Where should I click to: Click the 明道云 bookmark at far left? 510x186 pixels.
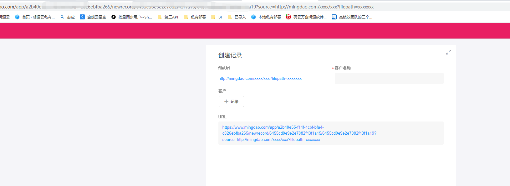coord(5,17)
